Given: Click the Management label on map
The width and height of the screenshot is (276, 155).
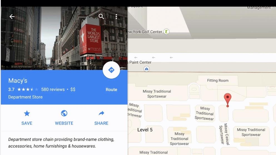Looking at the screenshot, I should click(x=259, y=7).
